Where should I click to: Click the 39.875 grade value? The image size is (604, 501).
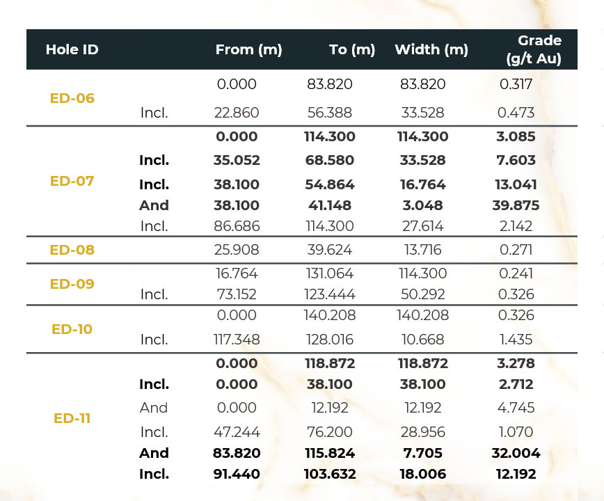click(x=516, y=205)
